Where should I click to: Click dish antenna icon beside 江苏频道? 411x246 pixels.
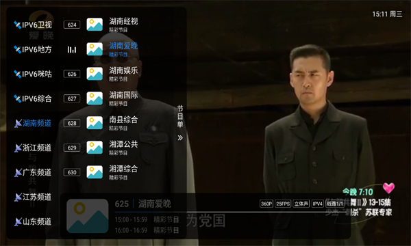tap(18, 197)
